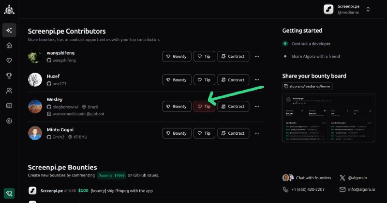Open more options for wangshifeng
The width and height of the screenshot is (387, 203).
tap(257, 56)
